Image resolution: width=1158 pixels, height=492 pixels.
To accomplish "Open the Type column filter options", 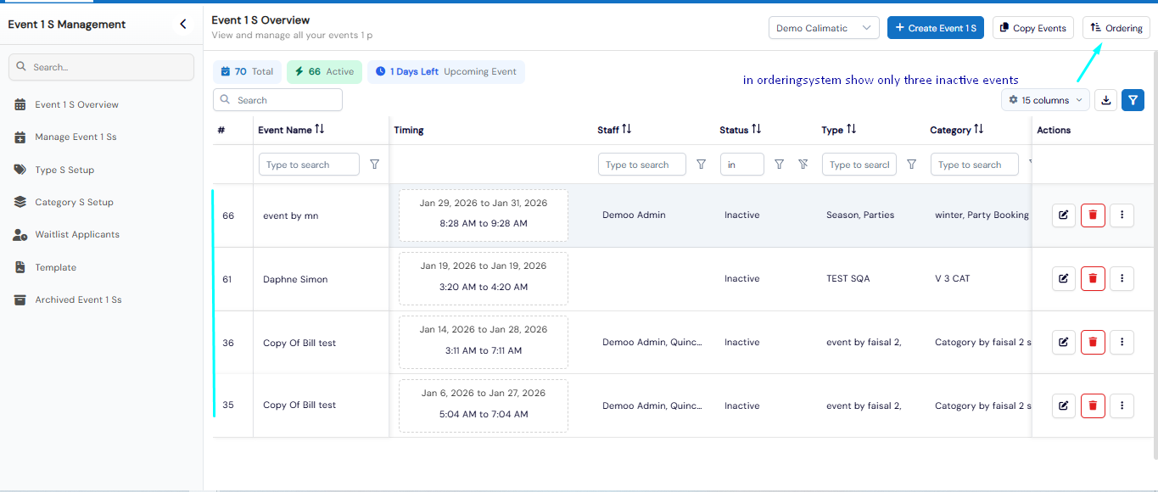I will pos(911,165).
